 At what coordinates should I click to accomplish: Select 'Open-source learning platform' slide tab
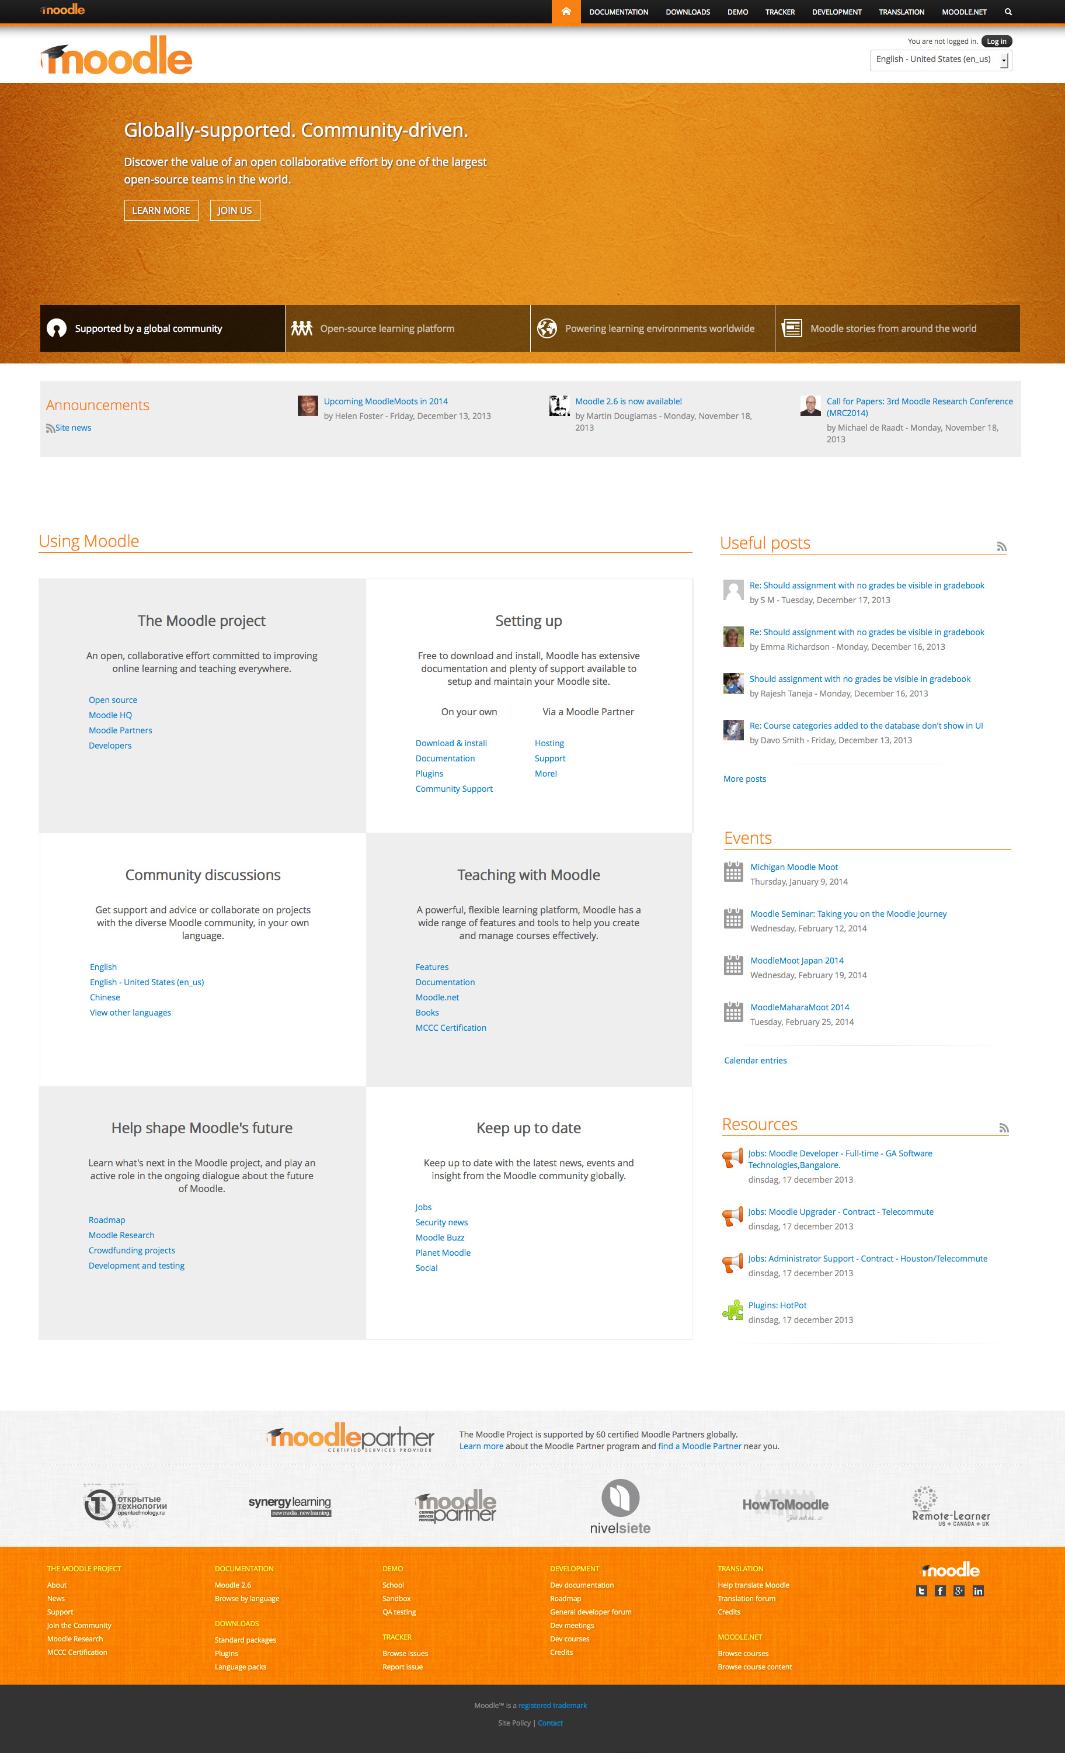(x=408, y=328)
